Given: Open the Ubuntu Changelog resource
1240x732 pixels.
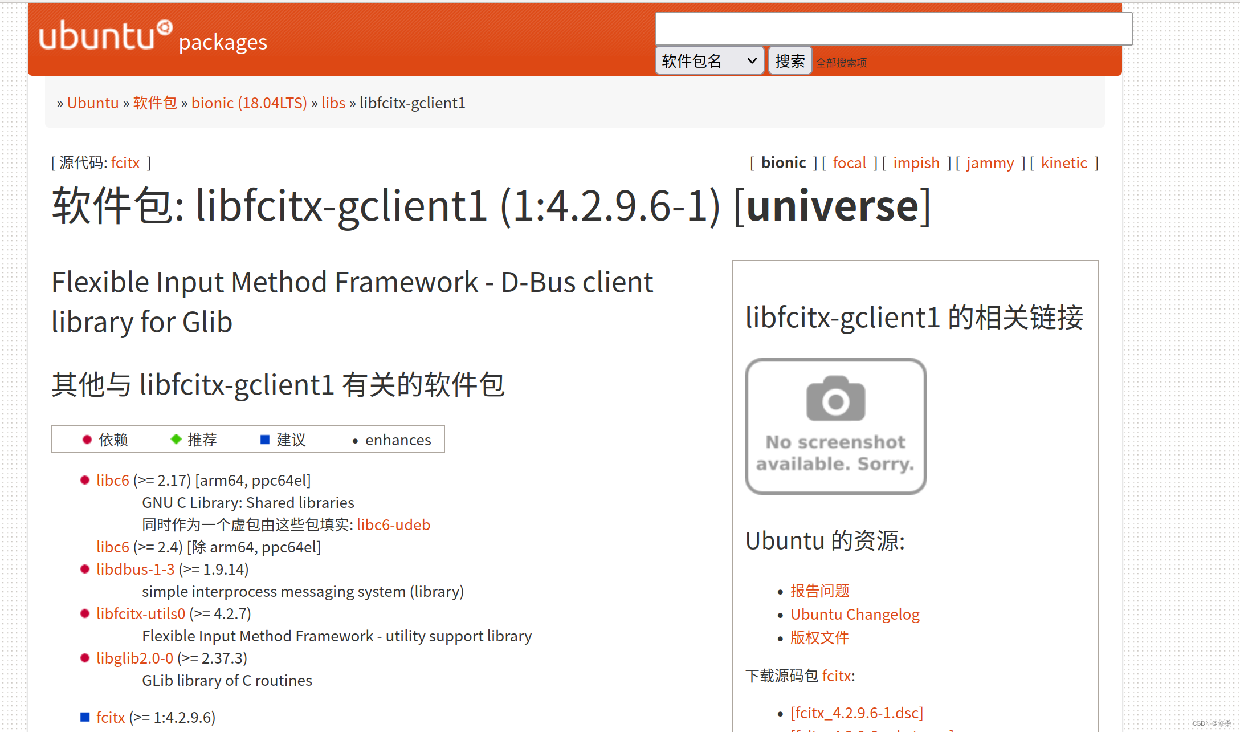Looking at the screenshot, I should click(x=855, y=615).
